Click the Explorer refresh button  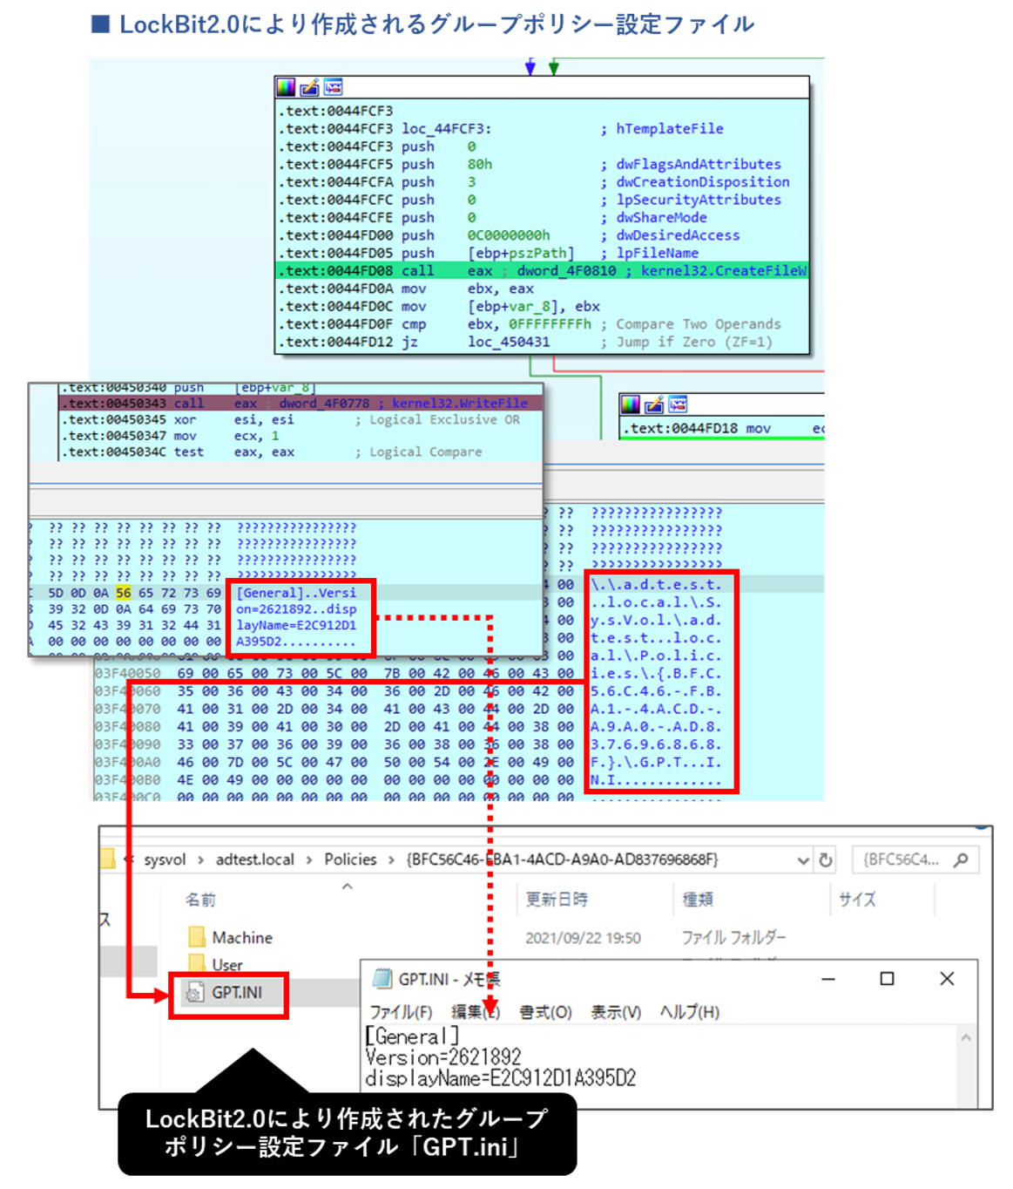tap(826, 860)
